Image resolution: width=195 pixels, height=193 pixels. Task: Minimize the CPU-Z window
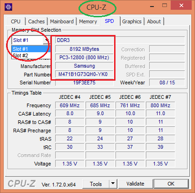(152, 7)
